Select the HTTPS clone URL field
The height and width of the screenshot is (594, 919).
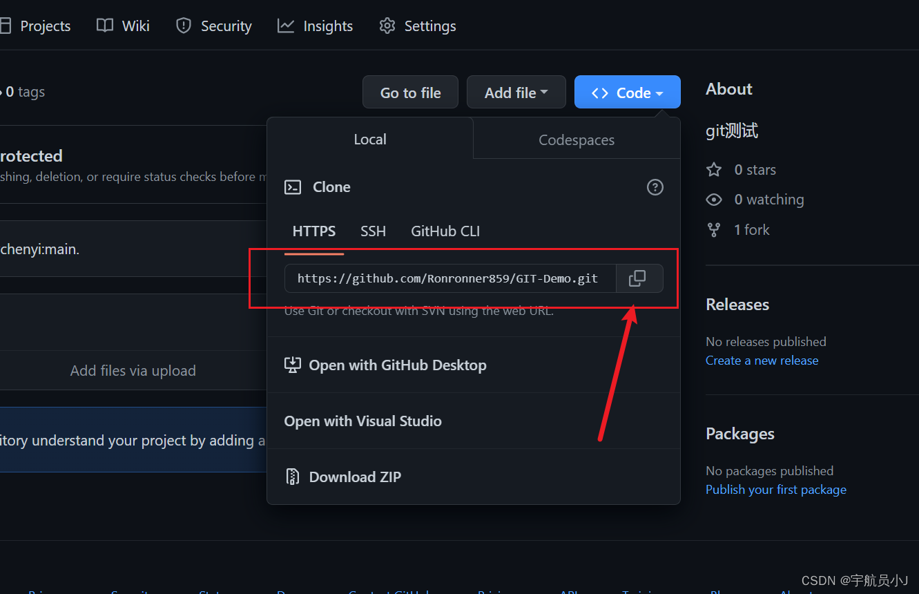point(447,278)
